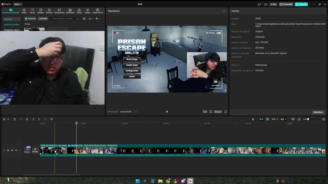This screenshot has height=184, width=328.
Task: Delete the selected clip with trash icon
Action: click(x=45, y=119)
